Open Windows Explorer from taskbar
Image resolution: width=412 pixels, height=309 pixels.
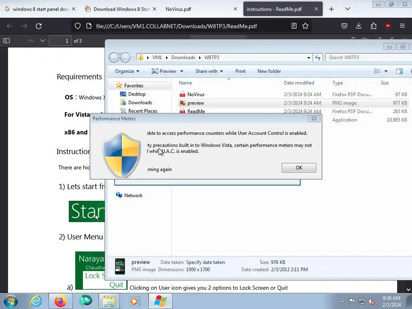109,301
